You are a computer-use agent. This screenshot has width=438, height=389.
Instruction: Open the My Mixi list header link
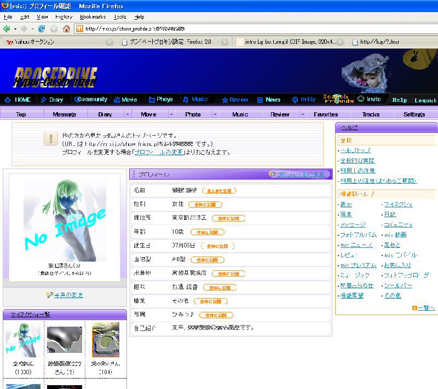coord(31,315)
